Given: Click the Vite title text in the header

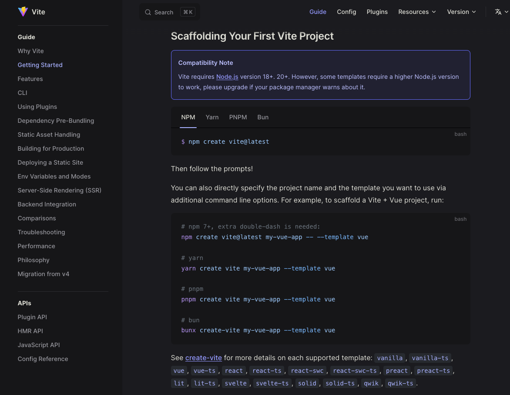Looking at the screenshot, I should (38, 12).
